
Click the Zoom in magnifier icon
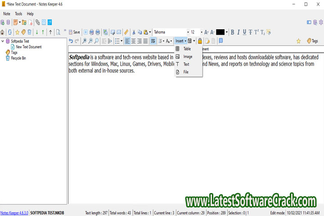coord(85,41)
